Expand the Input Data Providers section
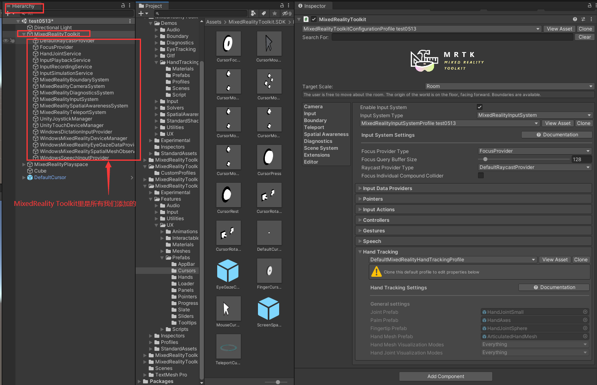 coord(360,188)
